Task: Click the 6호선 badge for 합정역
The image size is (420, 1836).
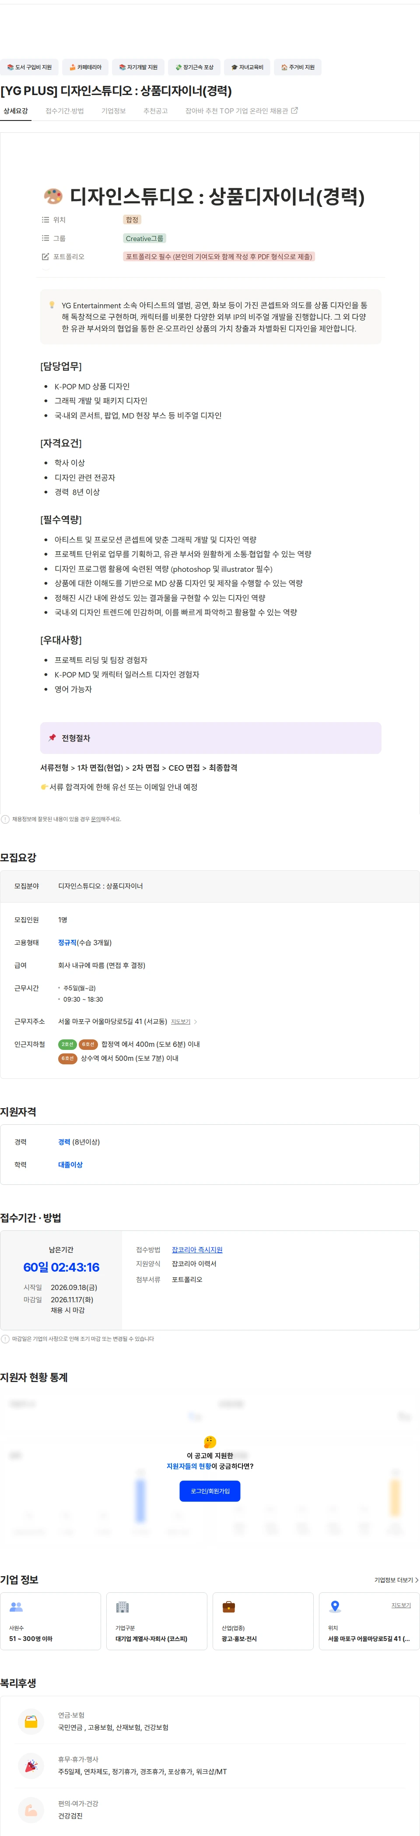Action: coord(88,1044)
